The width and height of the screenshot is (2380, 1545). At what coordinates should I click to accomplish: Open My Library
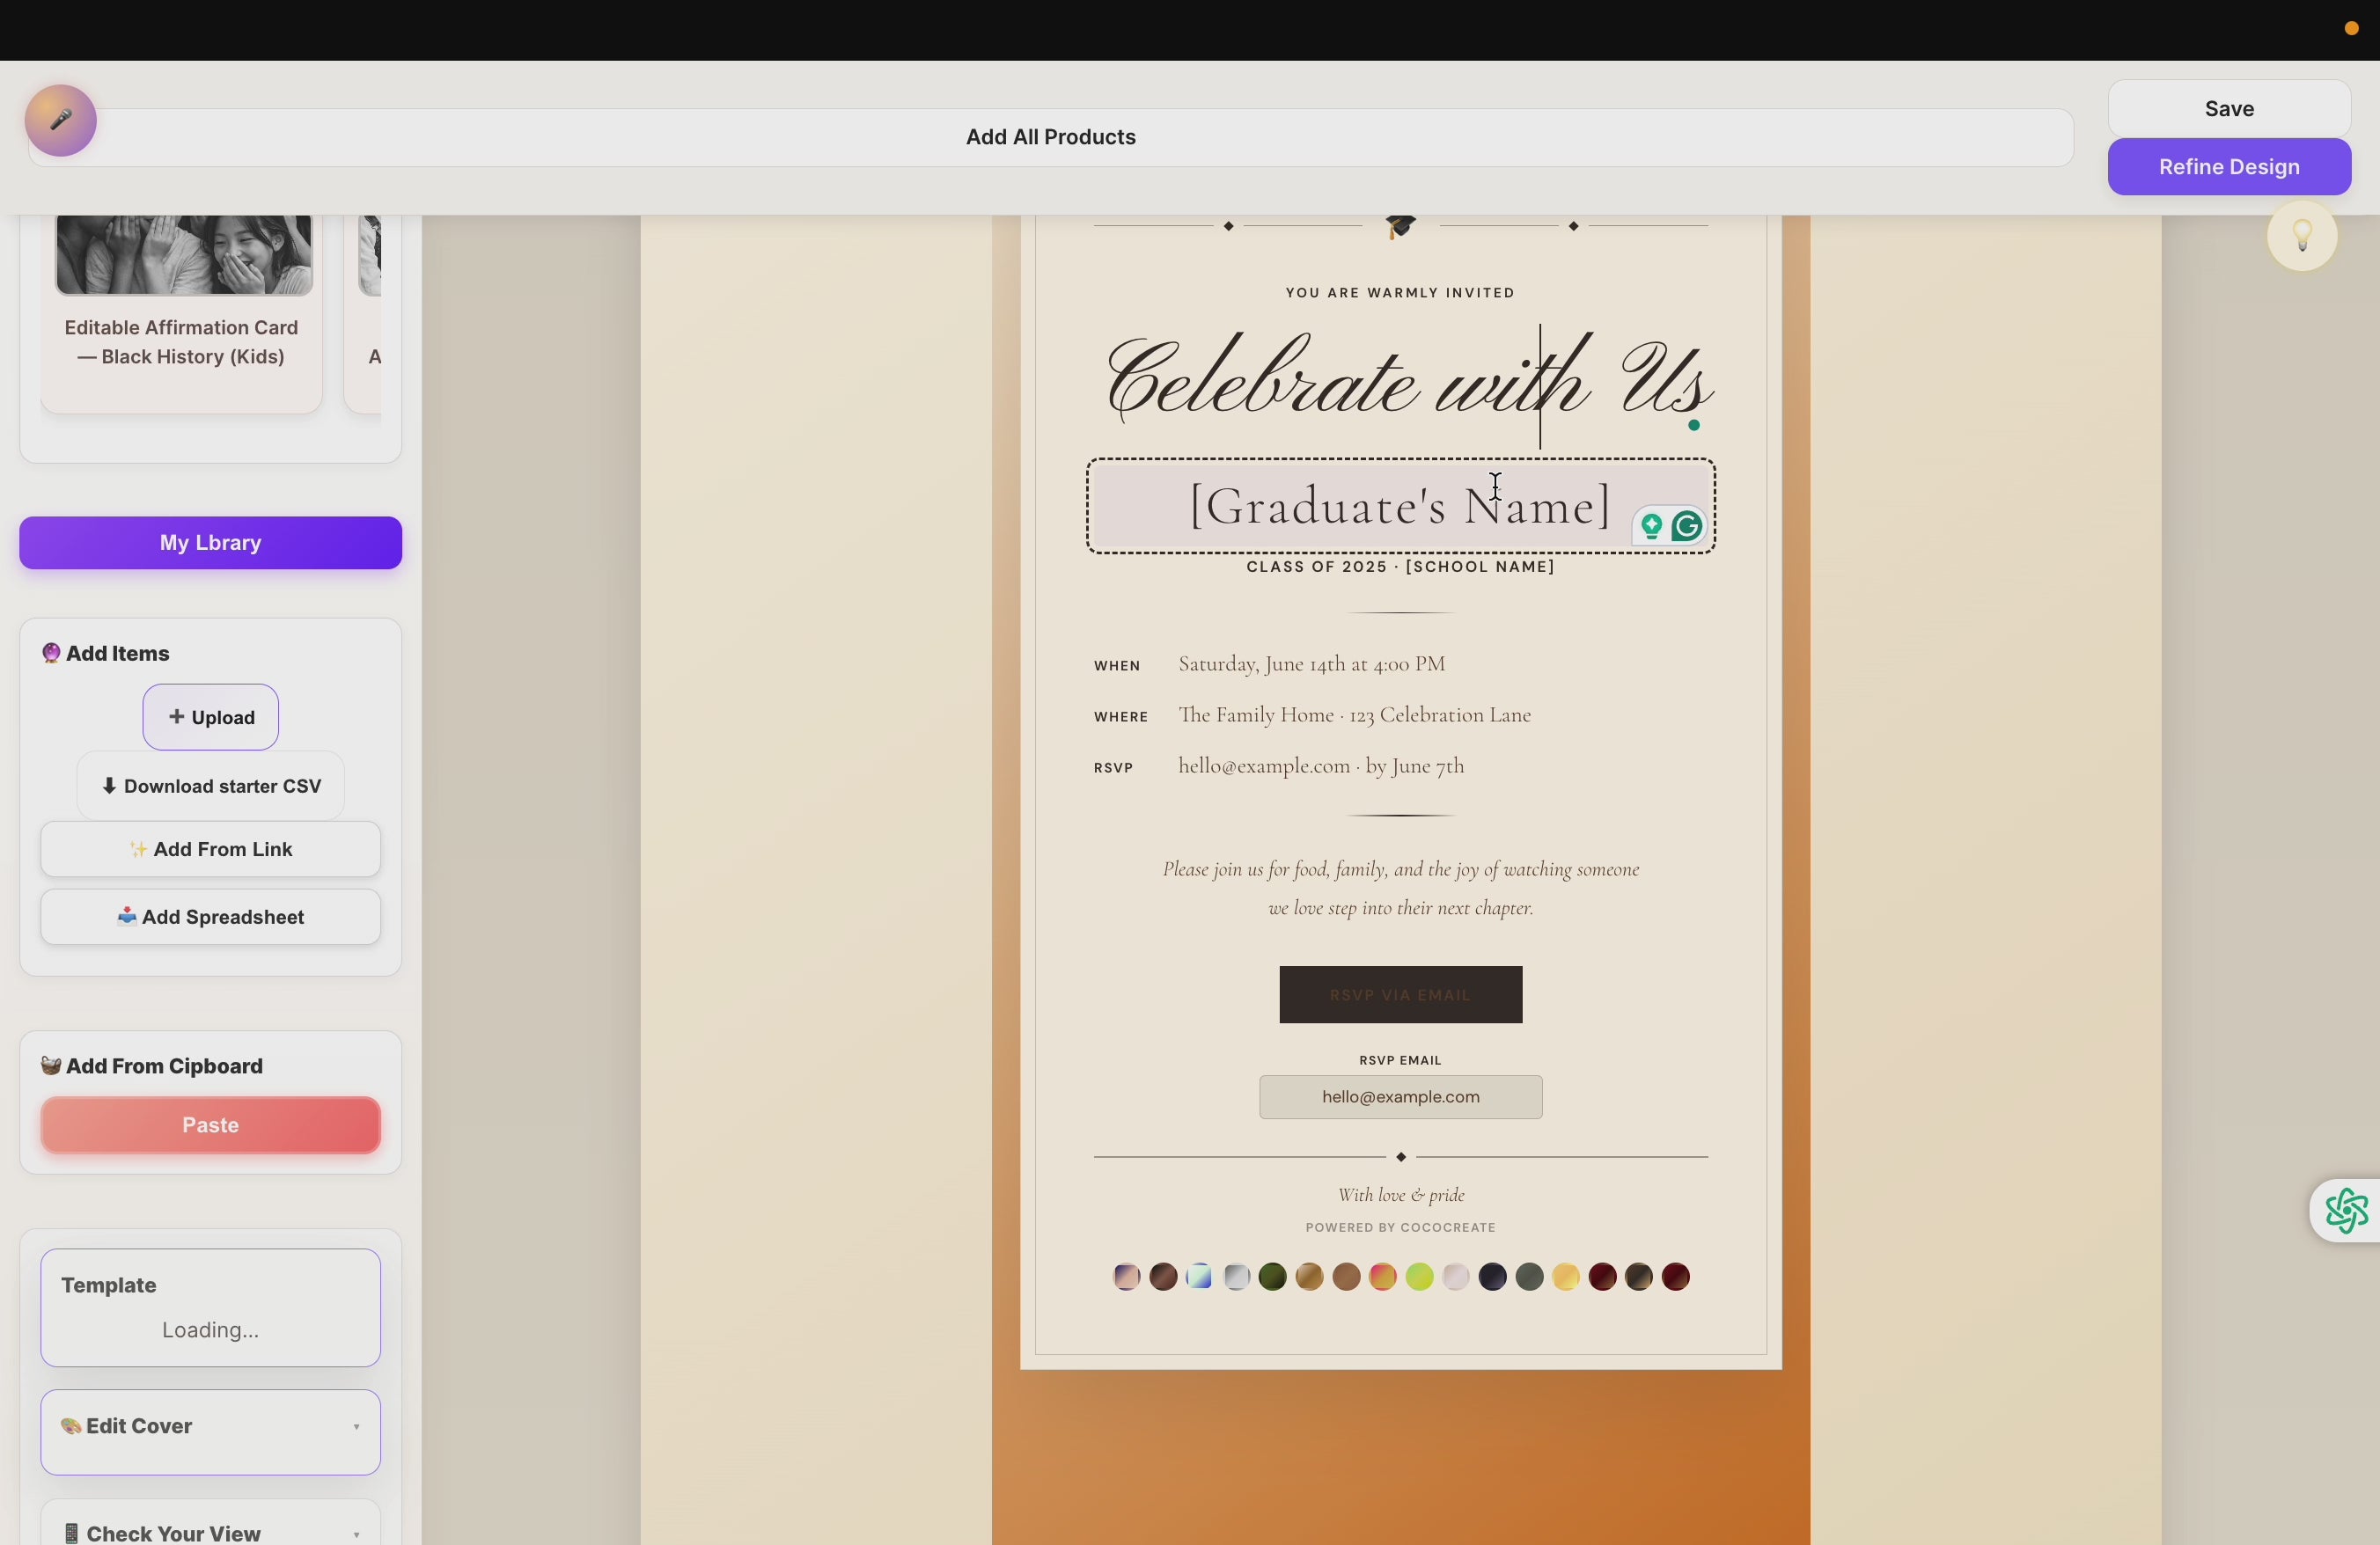click(209, 542)
